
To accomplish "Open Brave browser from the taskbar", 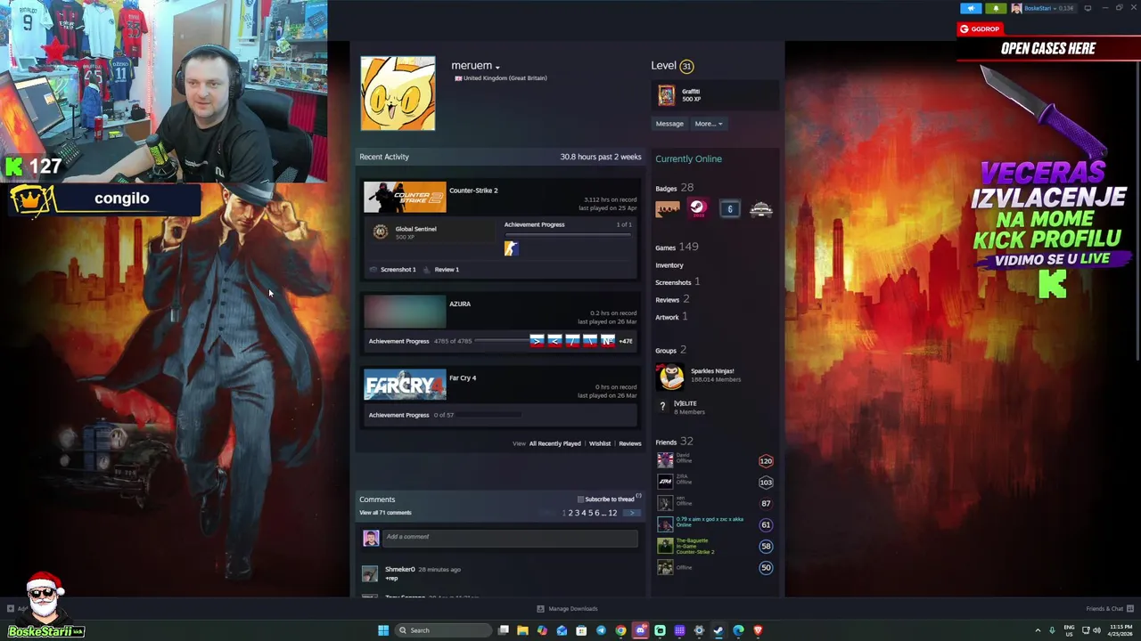I will coord(758,630).
